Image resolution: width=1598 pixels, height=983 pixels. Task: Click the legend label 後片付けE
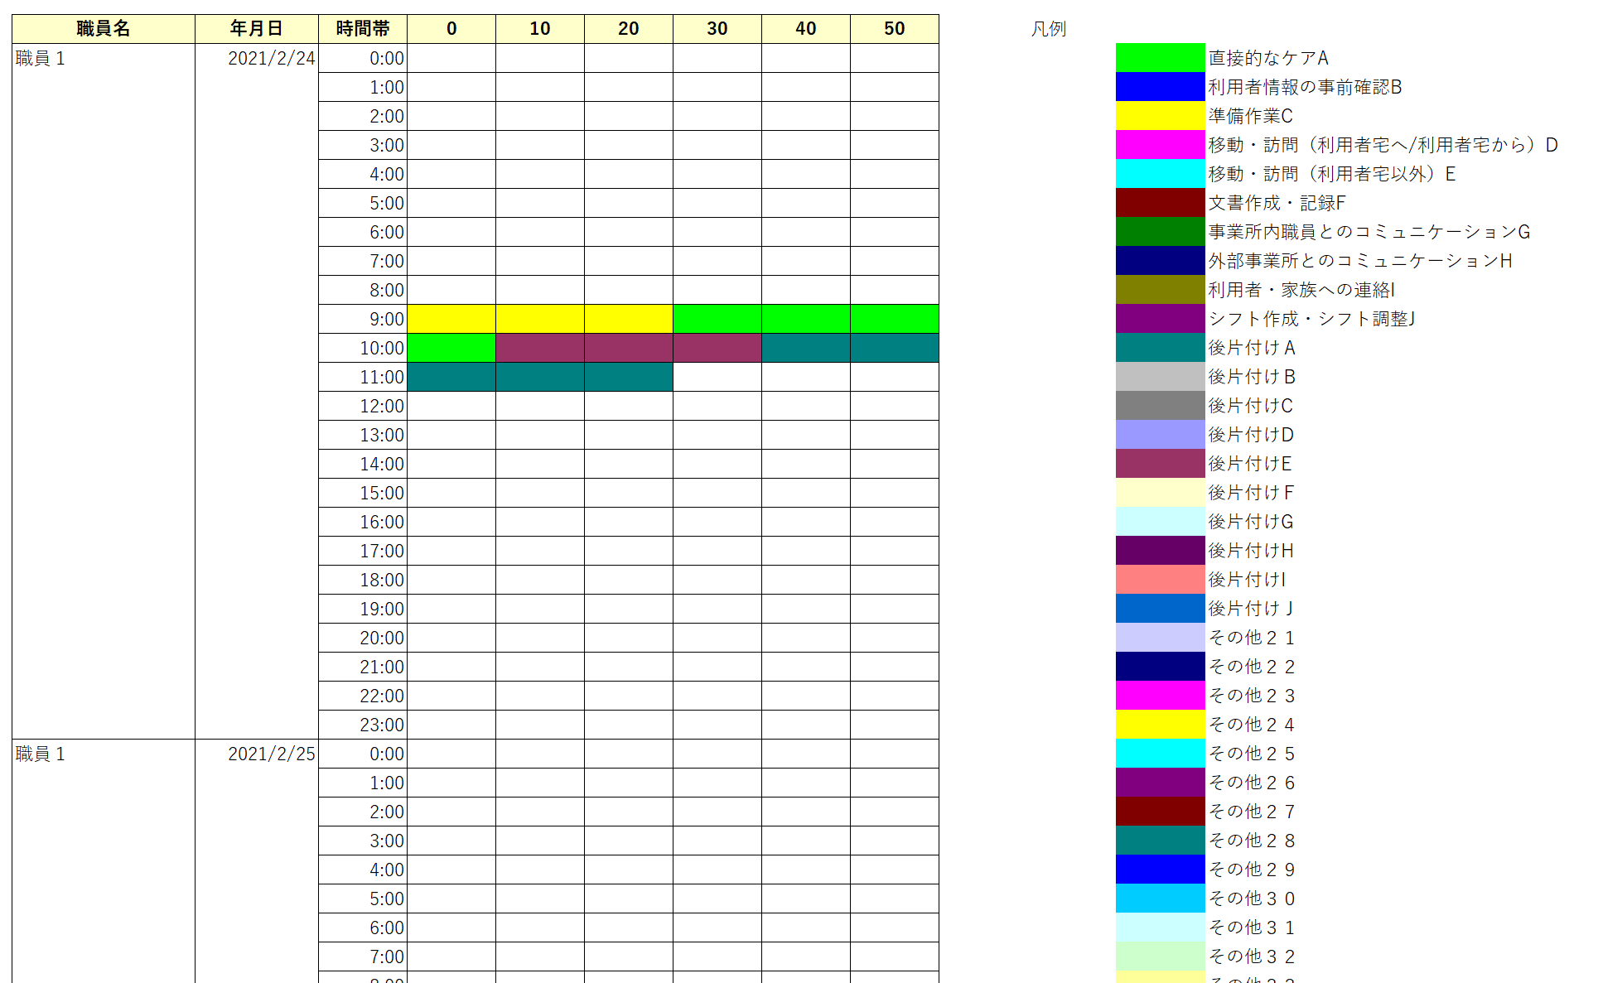coord(1250,464)
